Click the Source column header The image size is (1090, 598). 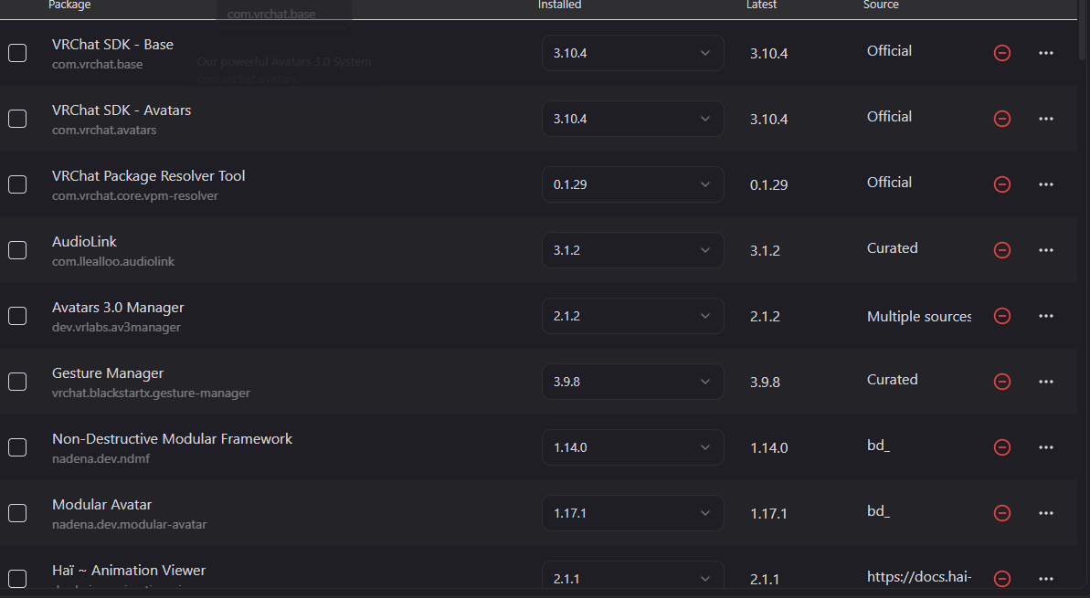click(881, 5)
